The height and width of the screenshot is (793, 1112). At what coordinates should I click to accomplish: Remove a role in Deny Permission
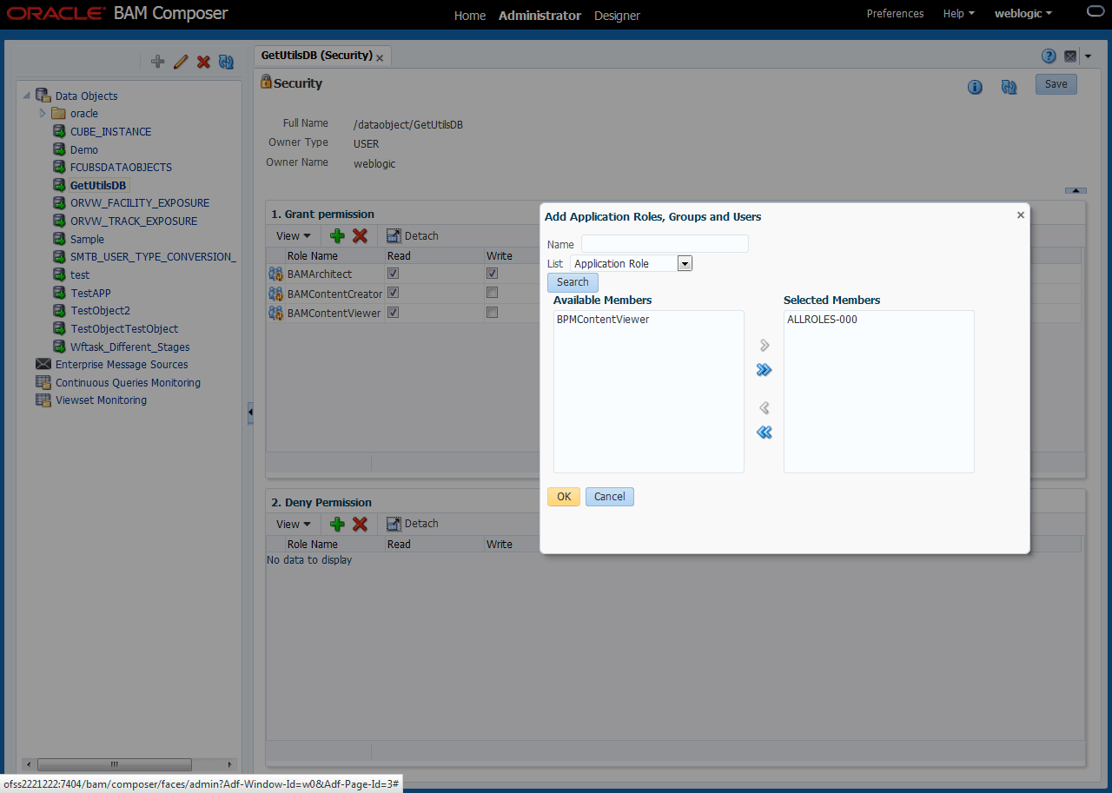[x=360, y=524]
